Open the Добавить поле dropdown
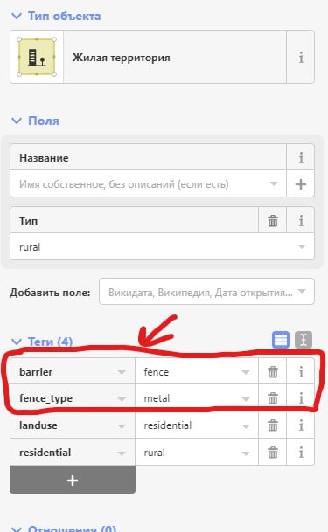The width and height of the screenshot is (328, 532). pyautogui.click(x=206, y=292)
